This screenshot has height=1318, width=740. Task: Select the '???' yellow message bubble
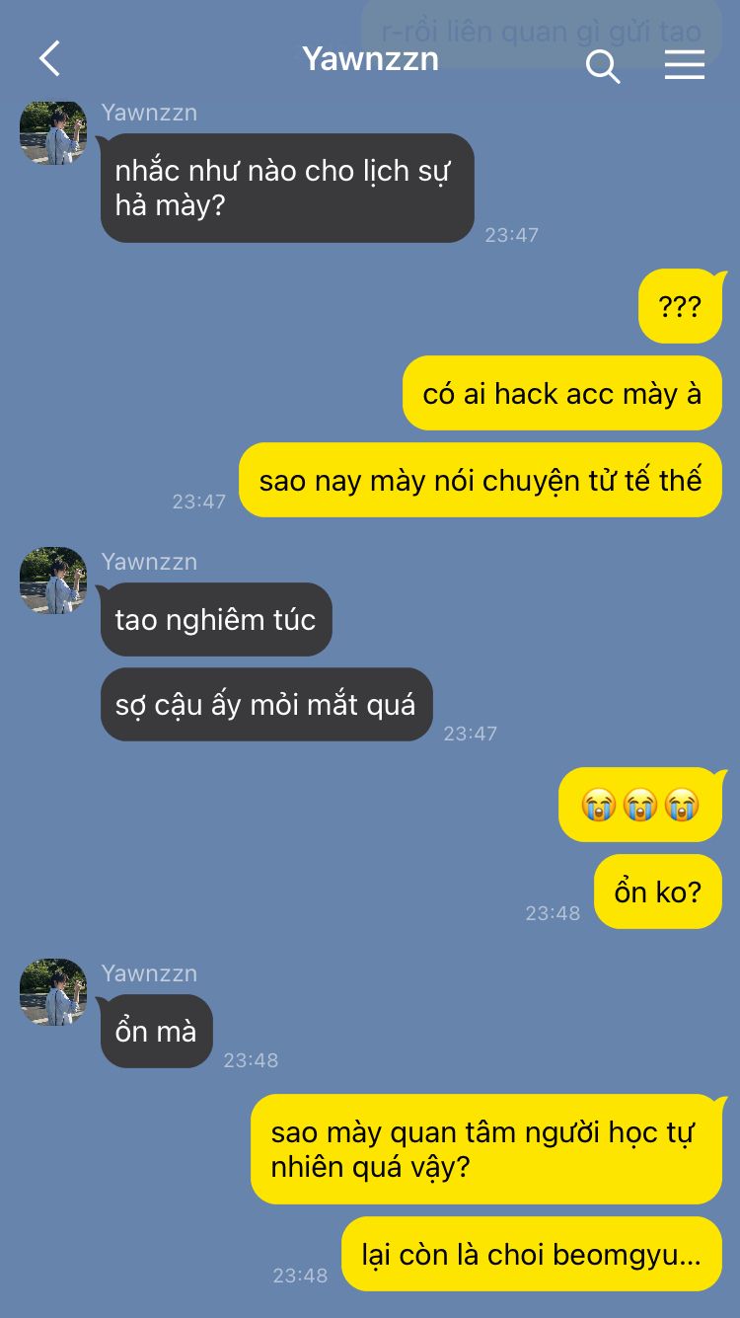680,306
